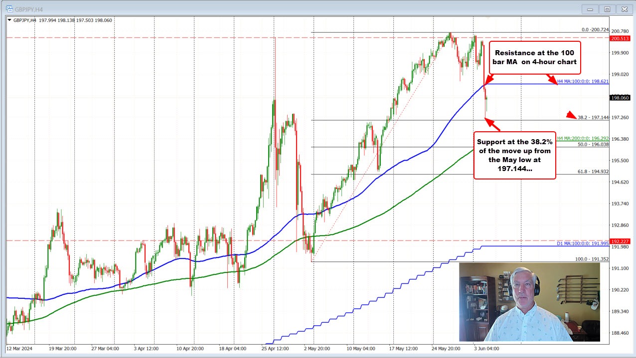Click the red down arrow beside the 38.2 level
The width and height of the screenshot is (636, 358).
(570, 115)
